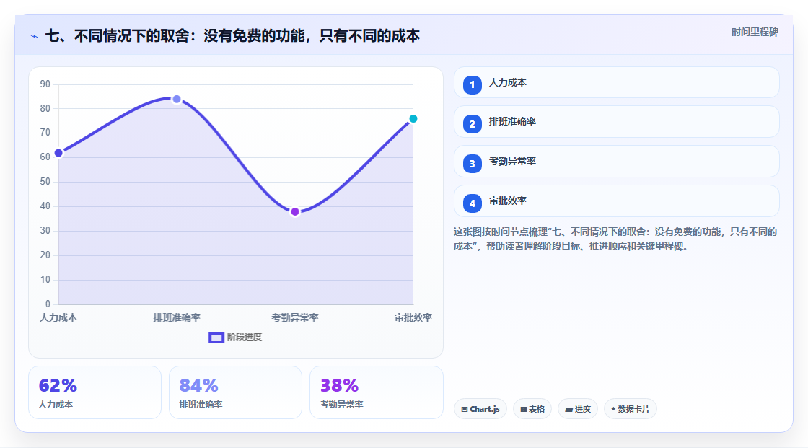Click the 阶段进度 legend text
This screenshot has width=808, height=448.
coord(245,337)
